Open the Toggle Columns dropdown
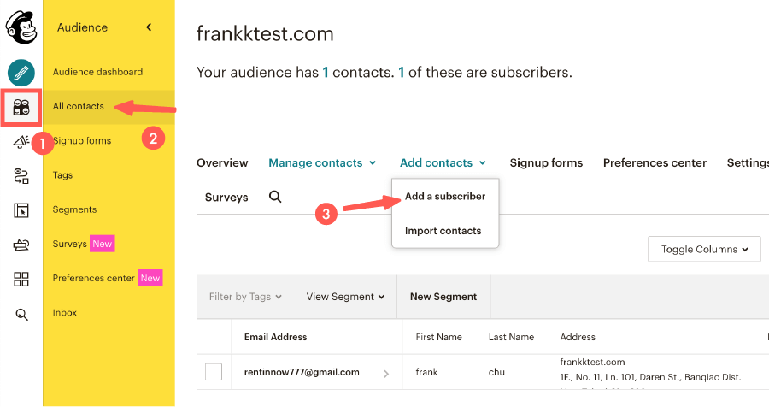The image size is (769, 407). tap(704, 249)
